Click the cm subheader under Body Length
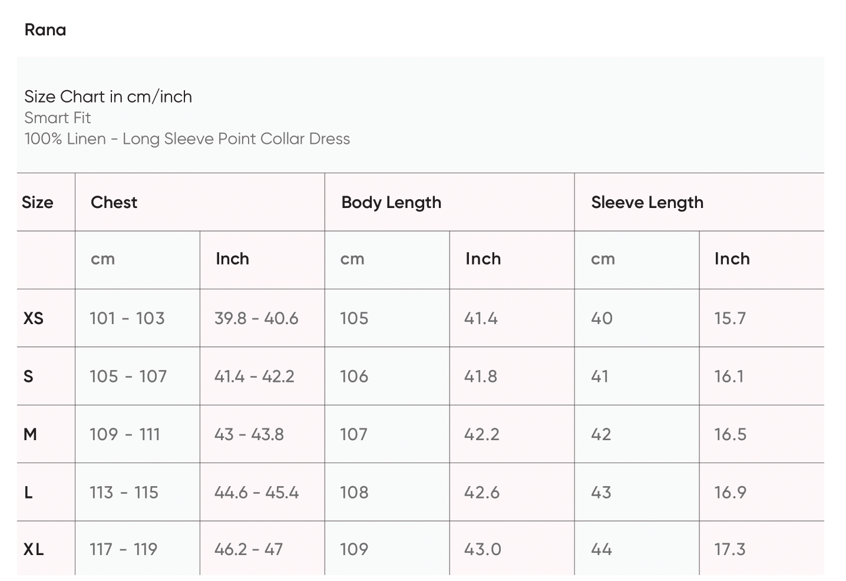Image resolution: width=846 pixels, height=581 pixels. 352,259
